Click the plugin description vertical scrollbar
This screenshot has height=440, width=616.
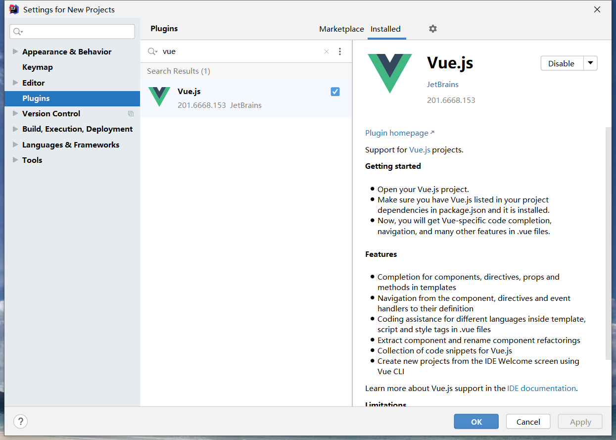click(609, 243)
